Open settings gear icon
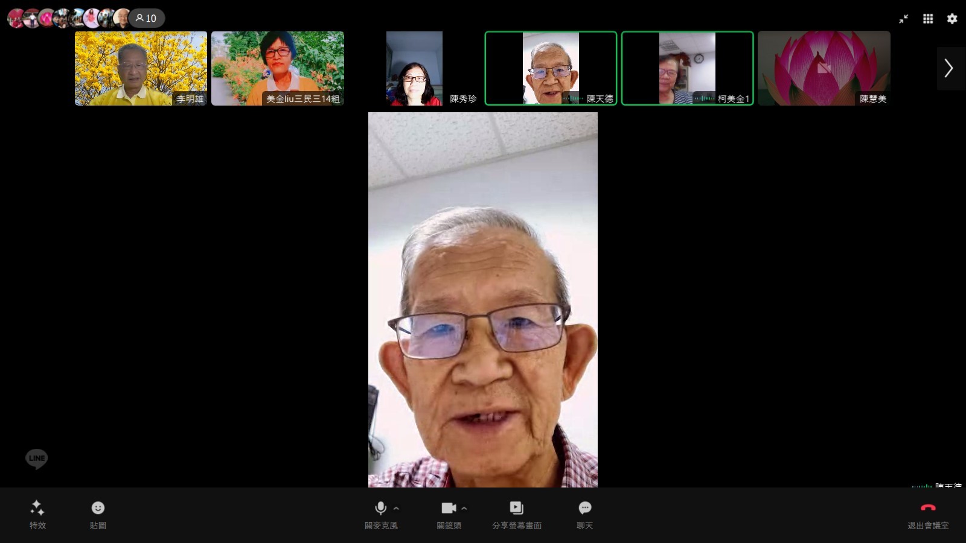This screenshot has height=543, width=966. tap(952, 19)
